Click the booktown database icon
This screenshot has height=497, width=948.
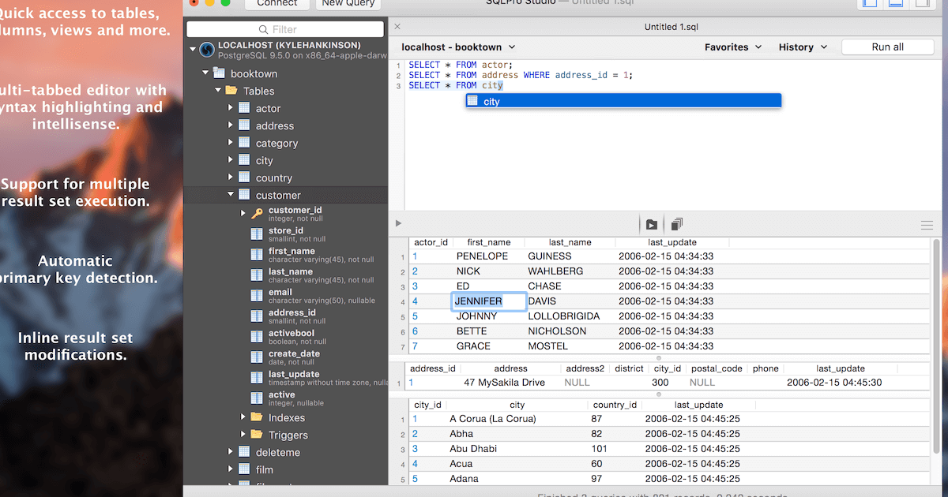pos(218,73)
